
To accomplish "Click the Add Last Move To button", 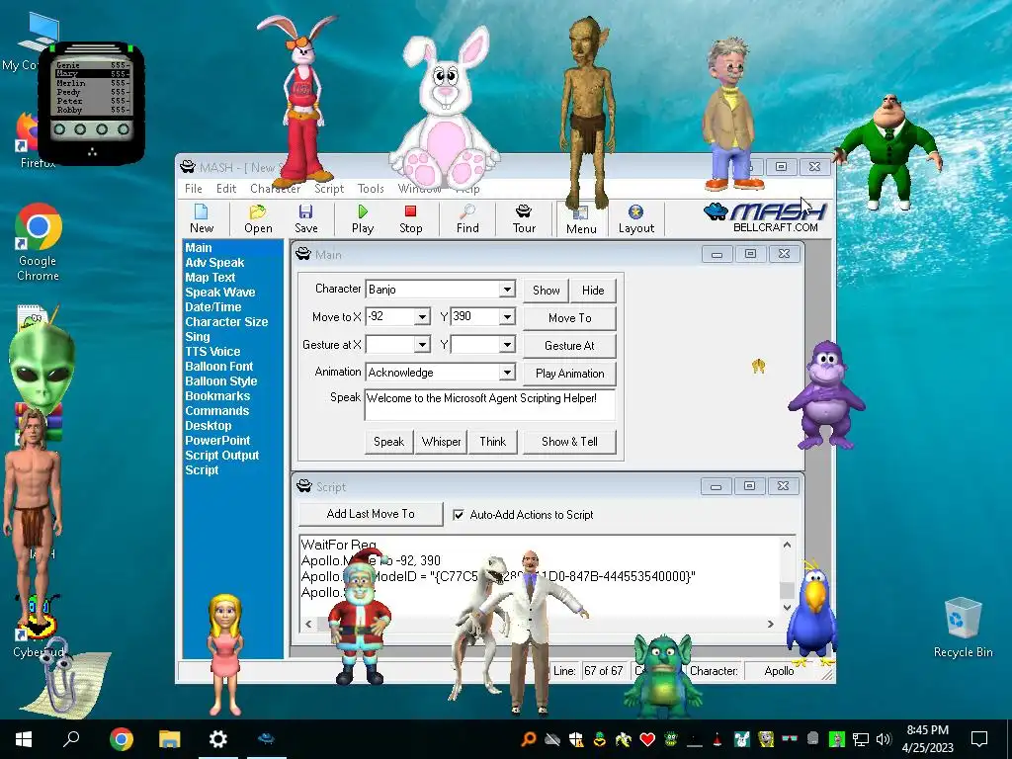I will (x=372, y=514).
